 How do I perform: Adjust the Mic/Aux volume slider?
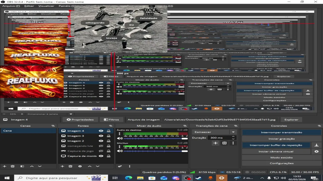point(155,151)
